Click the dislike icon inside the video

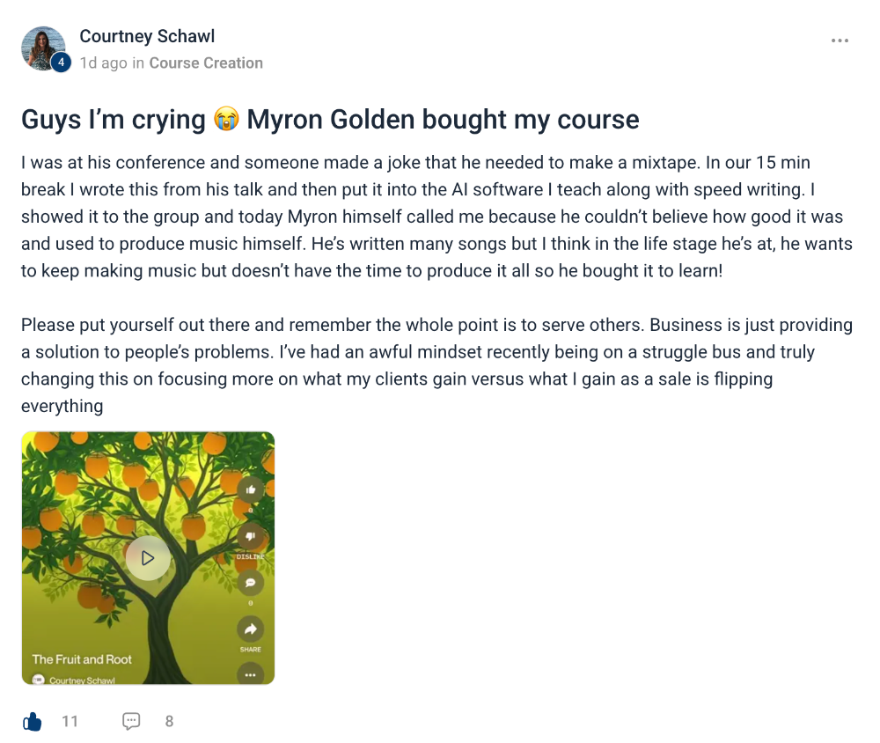click(x=251, y=535)
